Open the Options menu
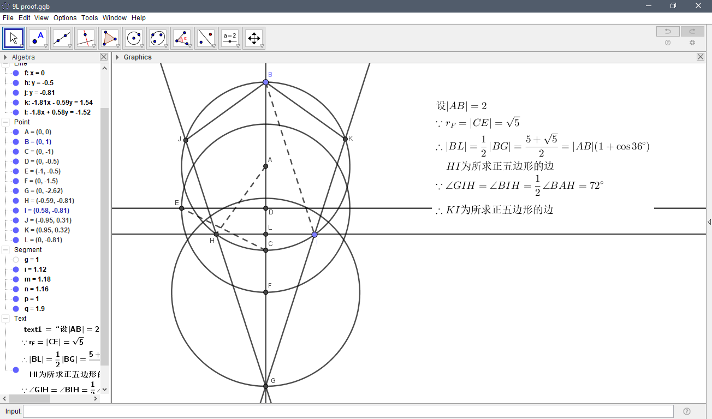 [64, 17]
